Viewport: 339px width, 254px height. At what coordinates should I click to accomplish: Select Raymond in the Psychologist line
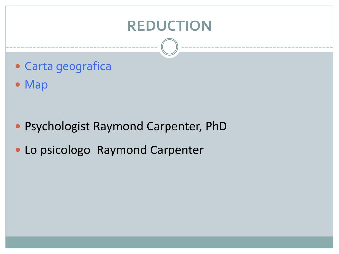pos(118,127)
